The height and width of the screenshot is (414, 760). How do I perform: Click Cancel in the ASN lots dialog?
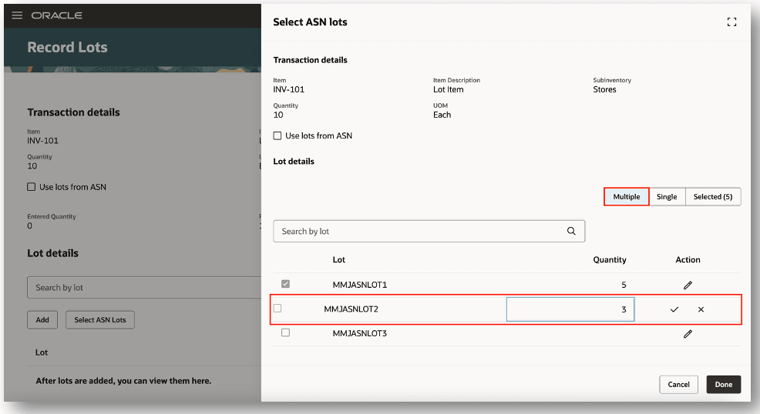point(678,384)
